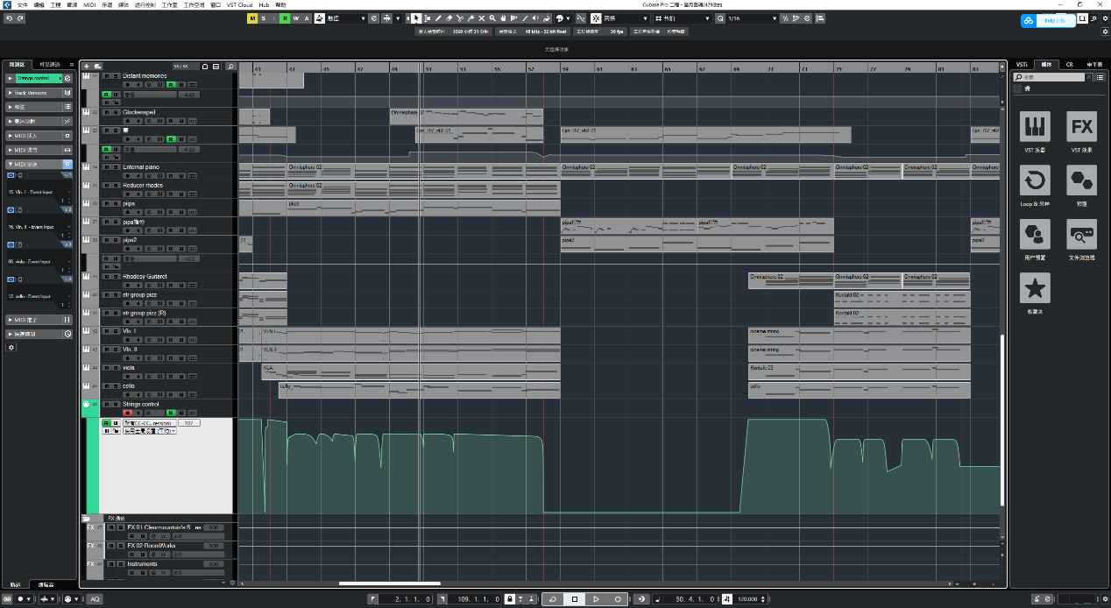This screenshot has height=608, width=1111.
Task: Toggle the yellow global Mute button
Action: [x=252, y=18]
